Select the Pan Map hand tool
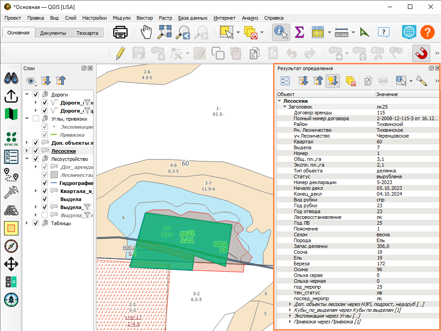Image resolution: width=441 pixels, height=331 pixels. pos(146,32)
